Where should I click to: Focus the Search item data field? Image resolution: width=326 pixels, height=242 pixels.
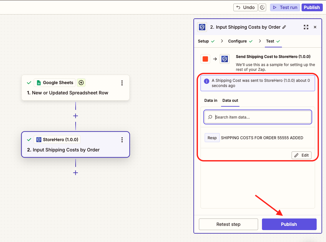257,117
